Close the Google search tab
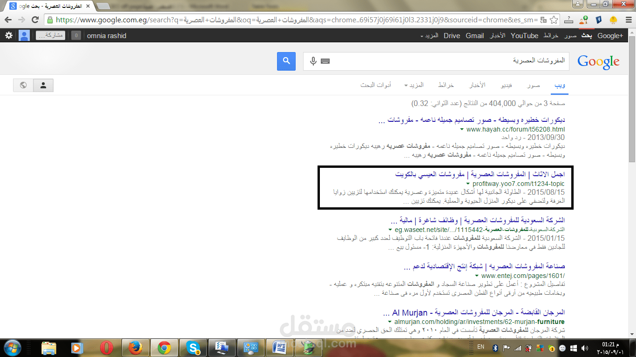 tap(87, 6)
